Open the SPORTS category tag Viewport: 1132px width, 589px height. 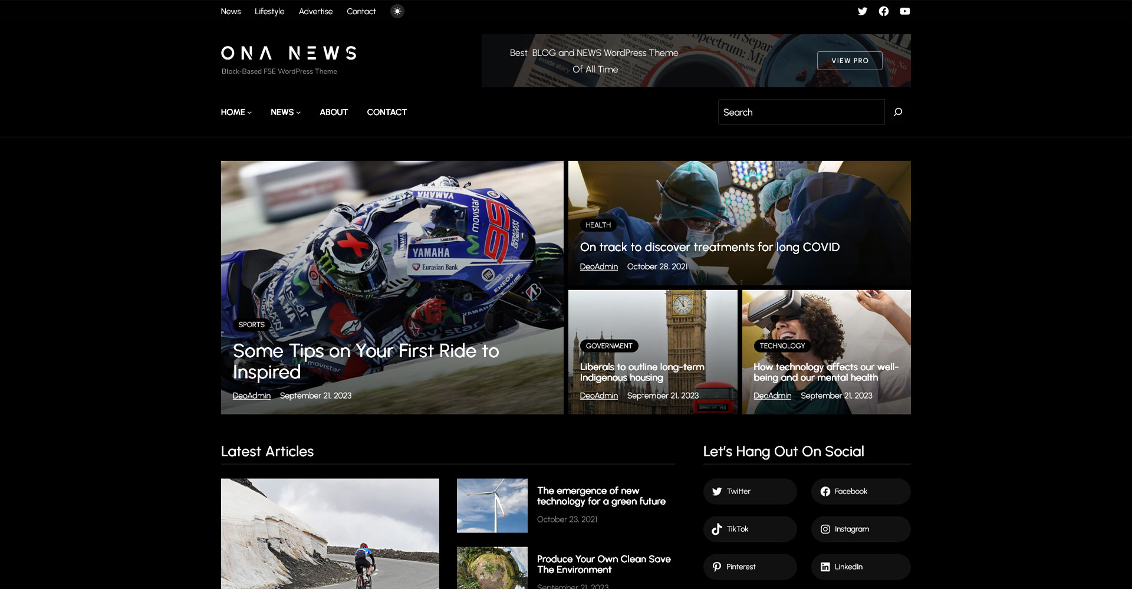coord(252,325)
